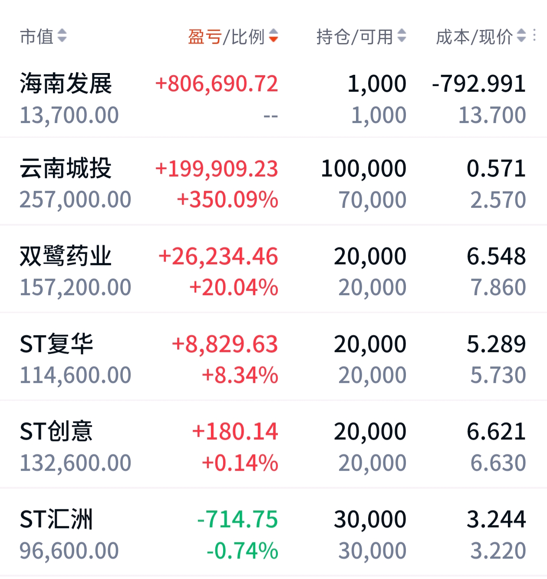
Task: Open the ST汇洲 stock position
Action: point(273,535)
